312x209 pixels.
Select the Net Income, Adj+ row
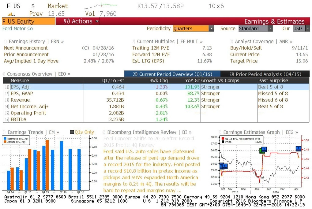(156, 106)
